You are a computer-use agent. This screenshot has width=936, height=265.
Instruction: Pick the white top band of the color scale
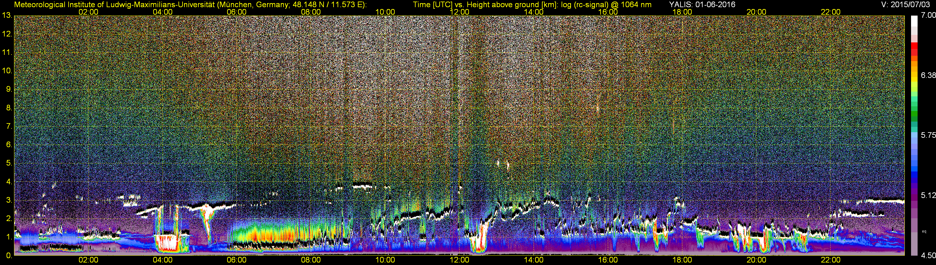point(914,22)
